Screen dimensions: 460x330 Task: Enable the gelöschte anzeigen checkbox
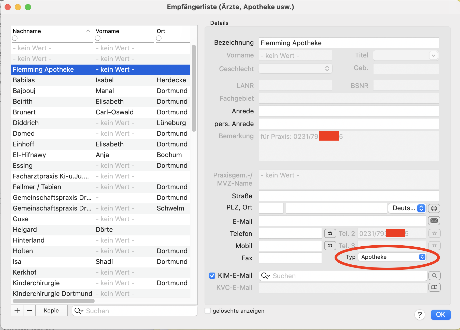pyautogui.click(x=208, y=311)
